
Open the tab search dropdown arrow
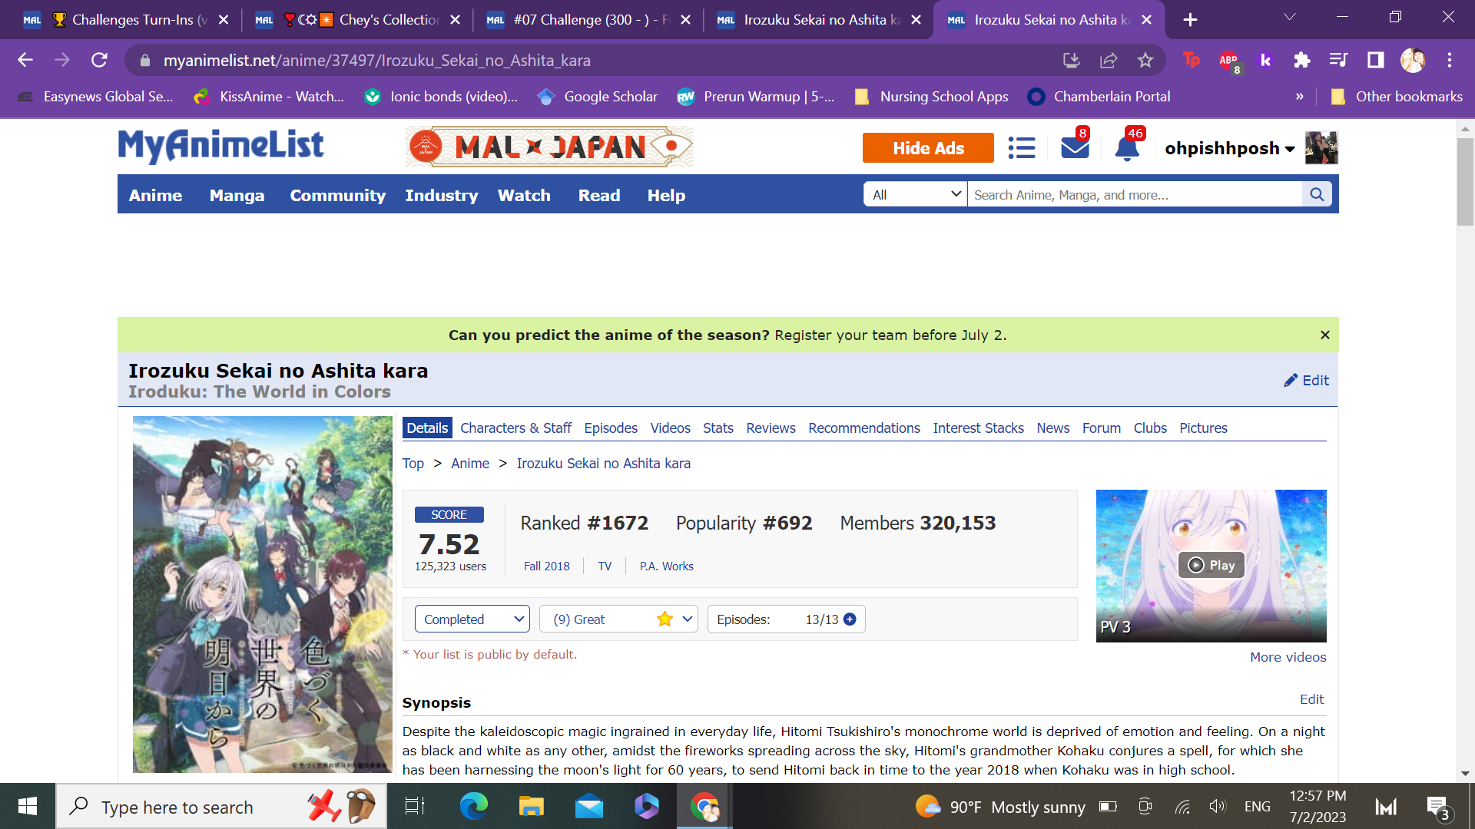1290,18
